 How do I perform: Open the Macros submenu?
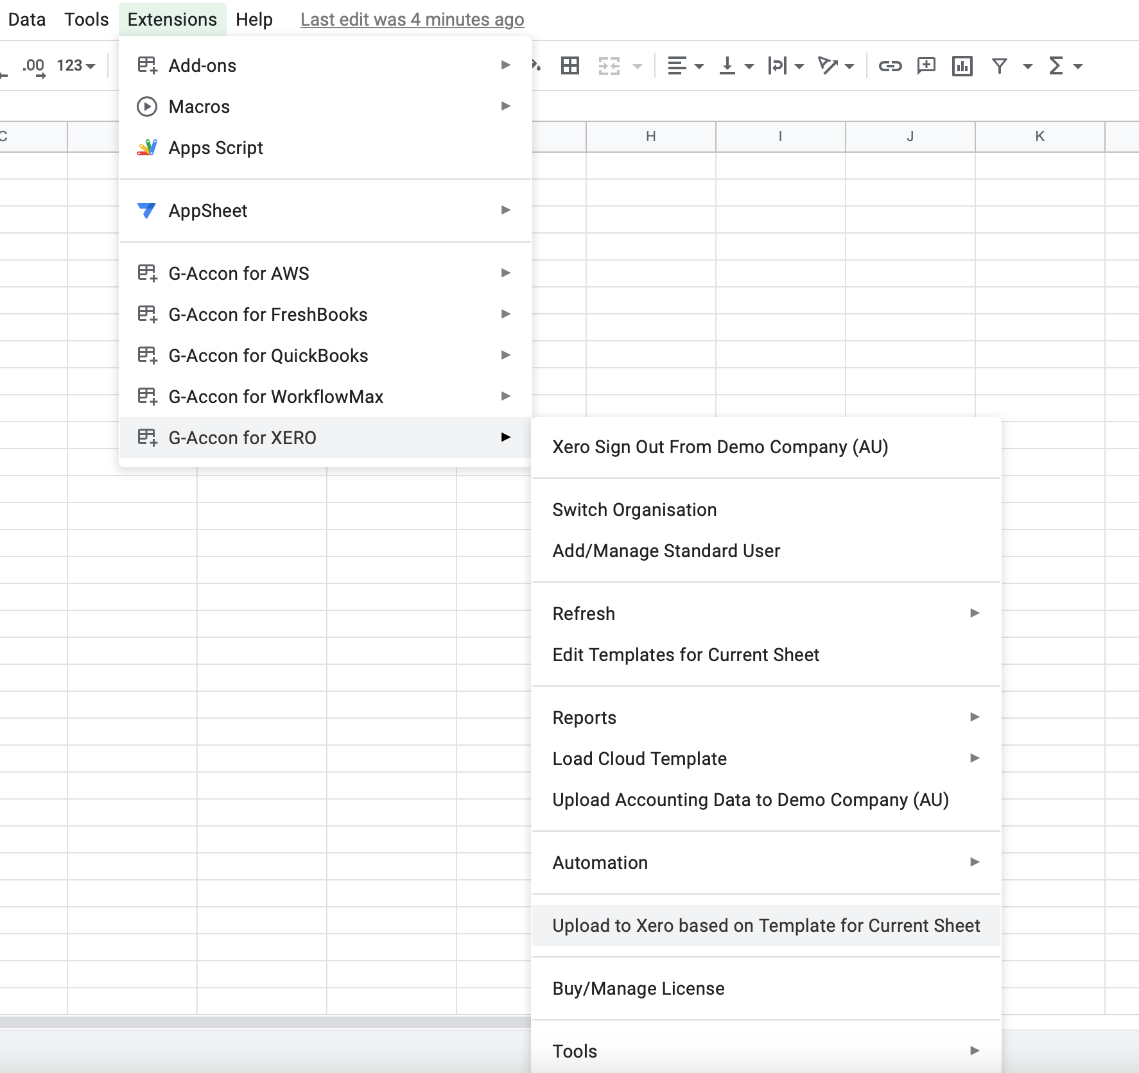click(x=326, y=107)
